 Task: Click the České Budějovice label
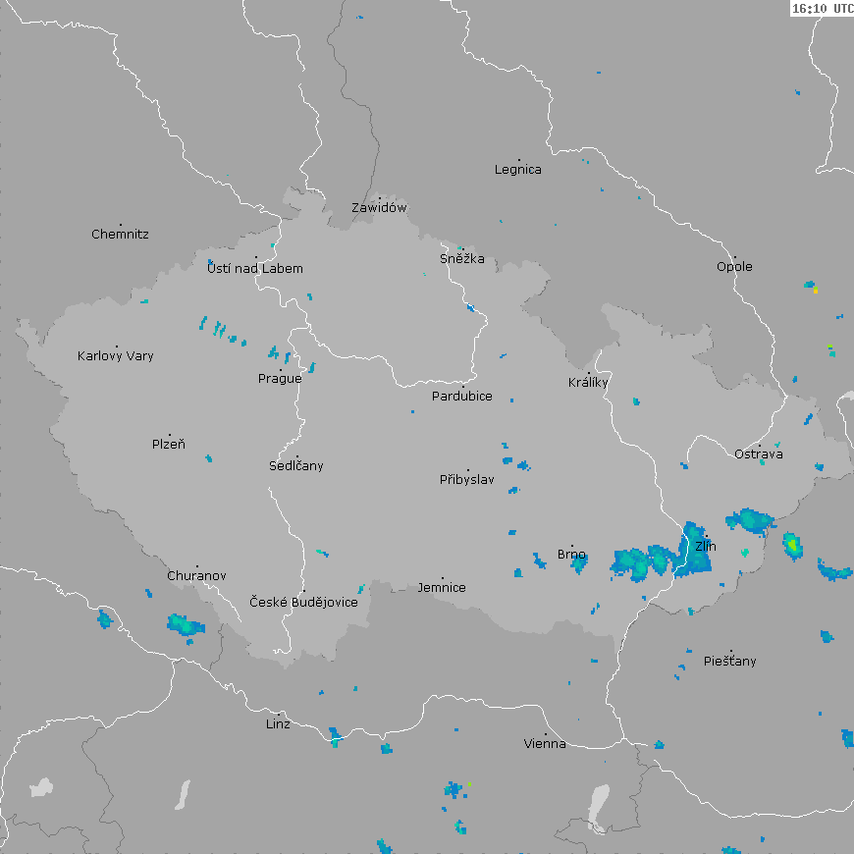[303, 602]
